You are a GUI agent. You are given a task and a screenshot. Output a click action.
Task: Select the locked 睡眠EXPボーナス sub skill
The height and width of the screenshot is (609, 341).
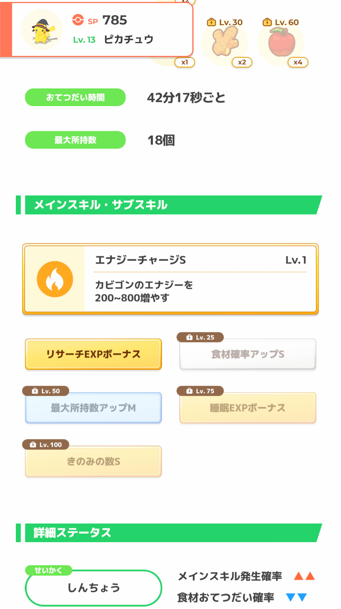[248, 408]
